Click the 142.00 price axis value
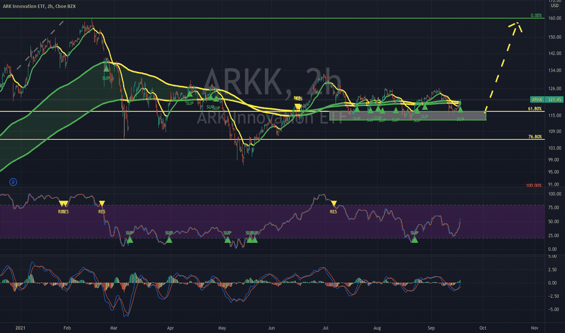This screenshot has height=333, width=565. (x=555, y=53)
